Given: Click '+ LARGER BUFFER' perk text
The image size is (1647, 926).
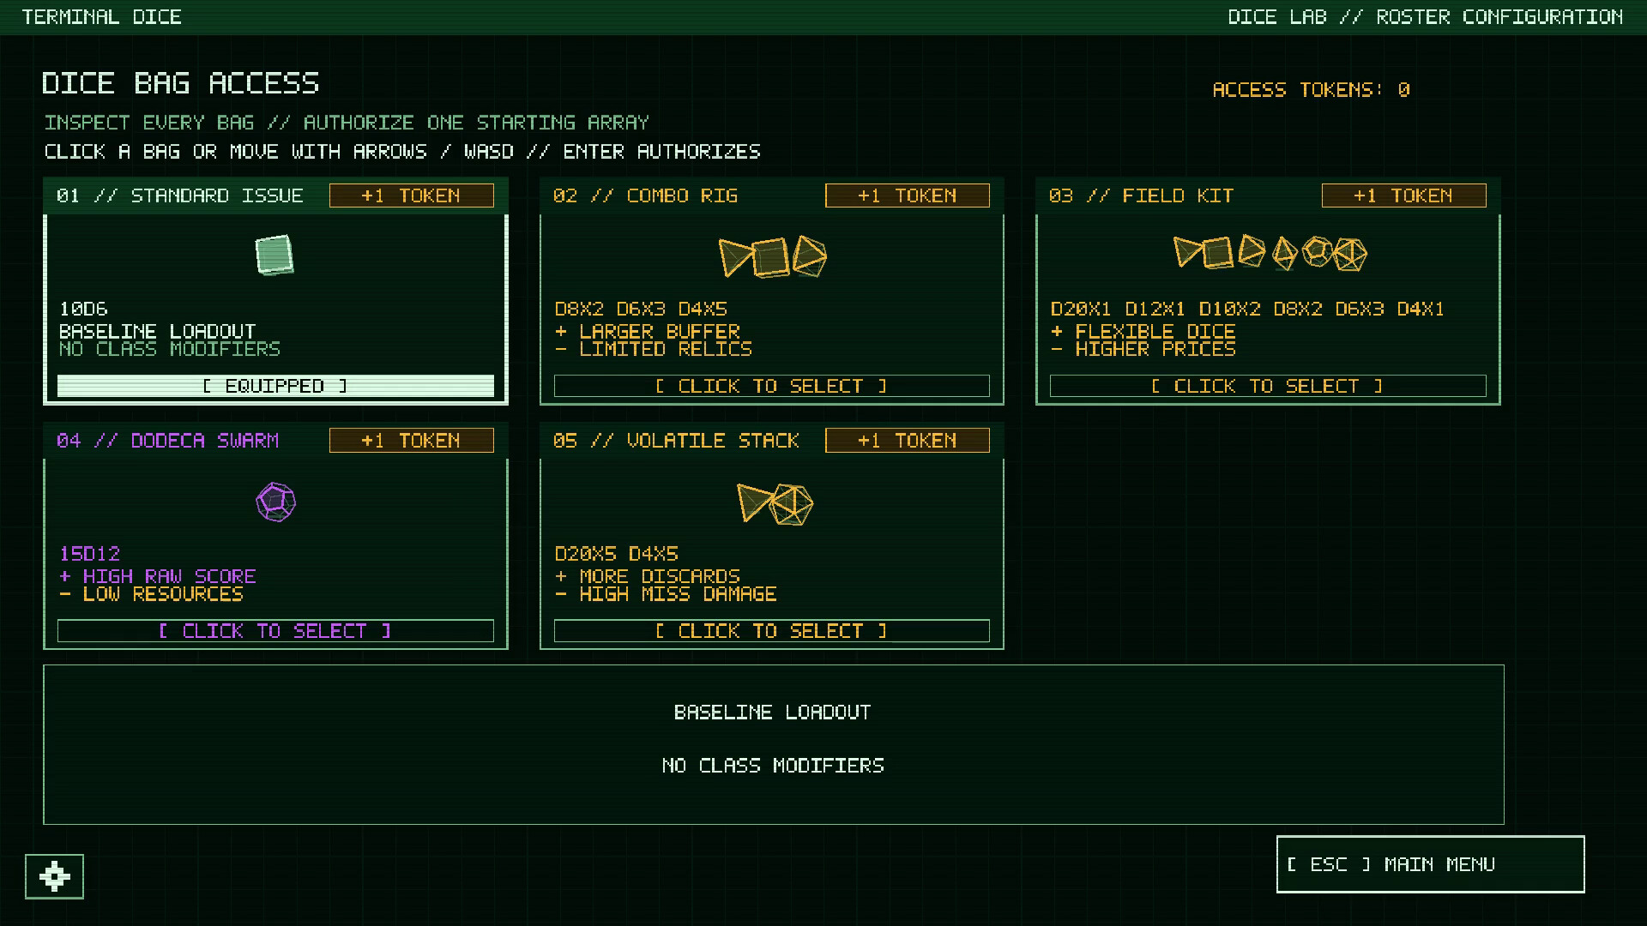Looking at the screenshot, I should [x=648, y=331].
